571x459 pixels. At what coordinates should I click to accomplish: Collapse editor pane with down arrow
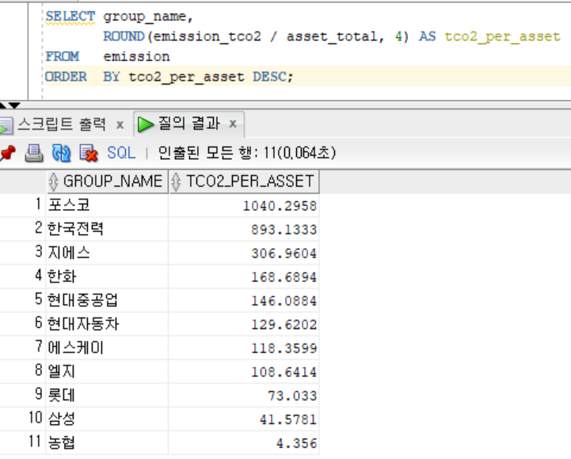[14, 105]
